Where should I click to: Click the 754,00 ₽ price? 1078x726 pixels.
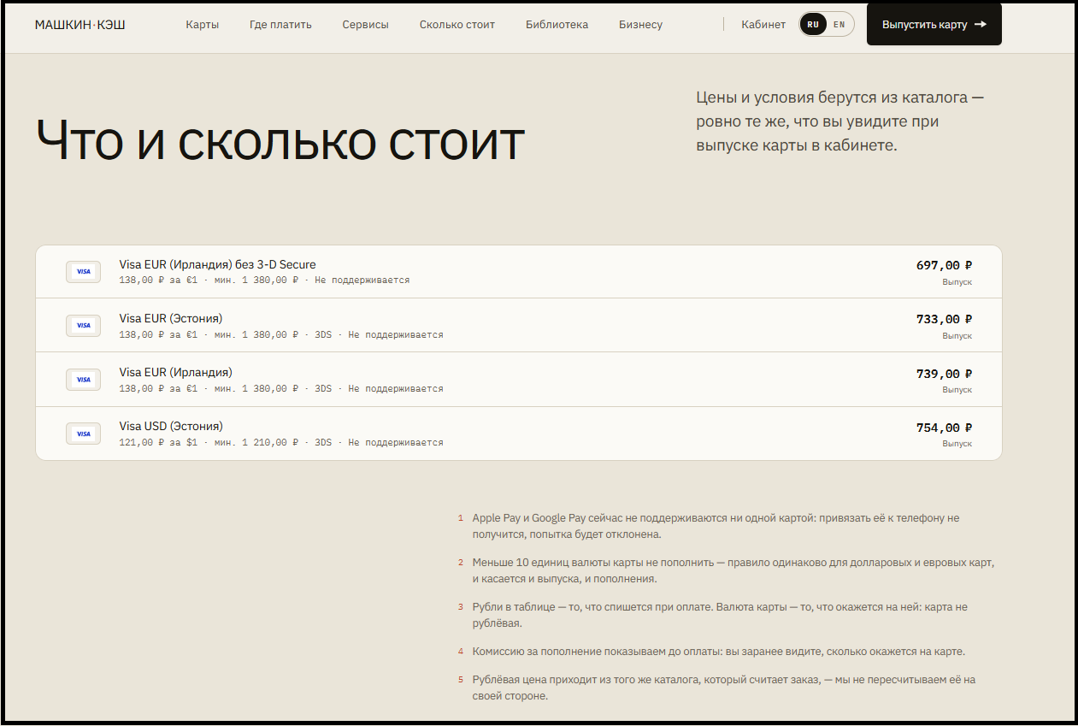pos(944,428)
